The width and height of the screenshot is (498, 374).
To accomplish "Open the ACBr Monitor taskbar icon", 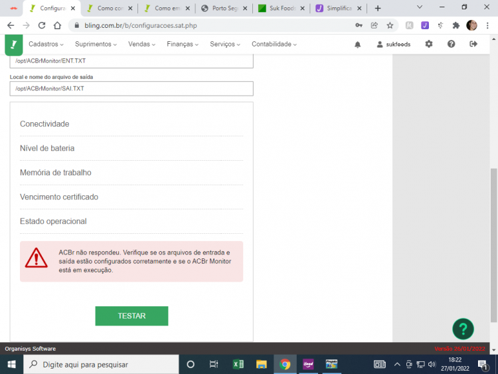I will [331, 364].
